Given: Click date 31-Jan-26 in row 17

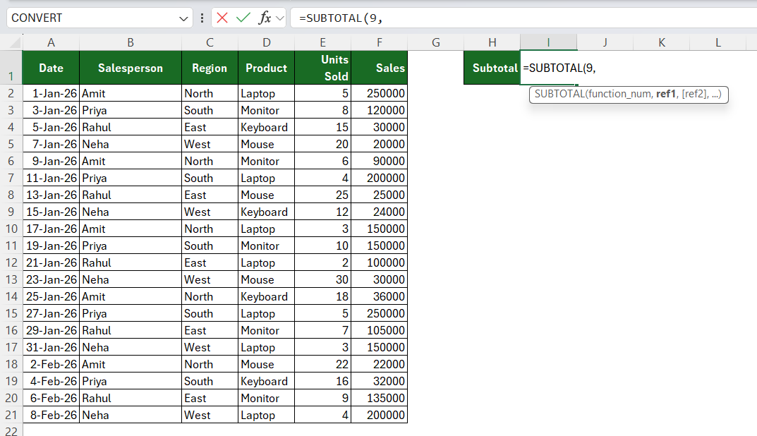Looking at the screenshot, I should (x=51, y=347).
